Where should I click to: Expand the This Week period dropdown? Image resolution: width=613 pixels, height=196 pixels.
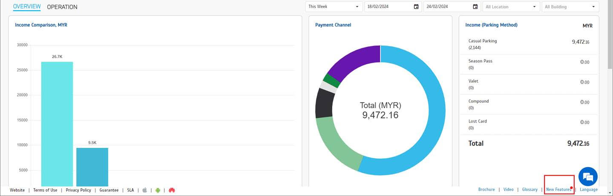tap(334, 7)
